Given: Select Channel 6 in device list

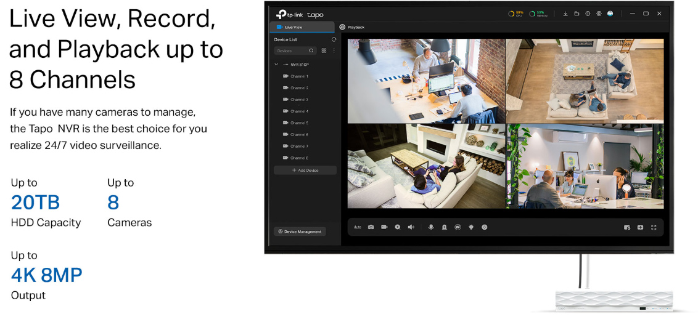Looking at the screenshot, I should tap(295, 134).
